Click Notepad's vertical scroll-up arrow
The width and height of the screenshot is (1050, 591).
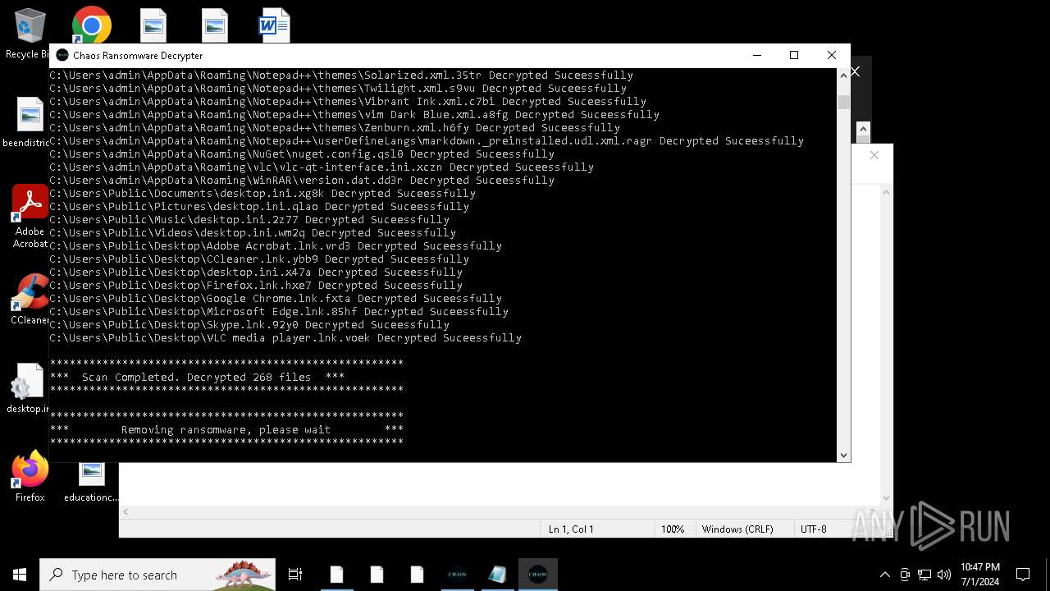(x=886, y=192)
